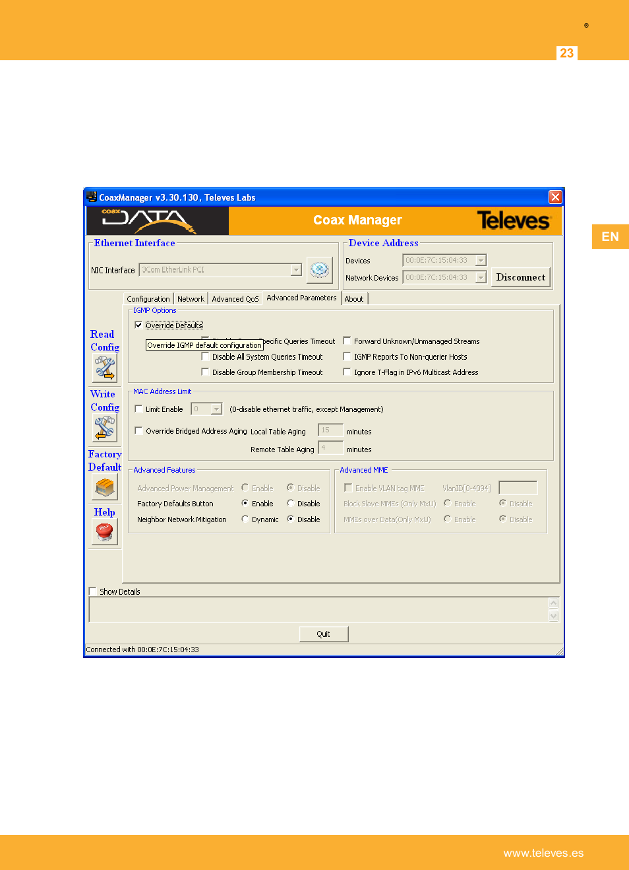The height and width of the screenshot is (870, 629).
Task: Click the Write Config tools icon
Action: point(105,428)
